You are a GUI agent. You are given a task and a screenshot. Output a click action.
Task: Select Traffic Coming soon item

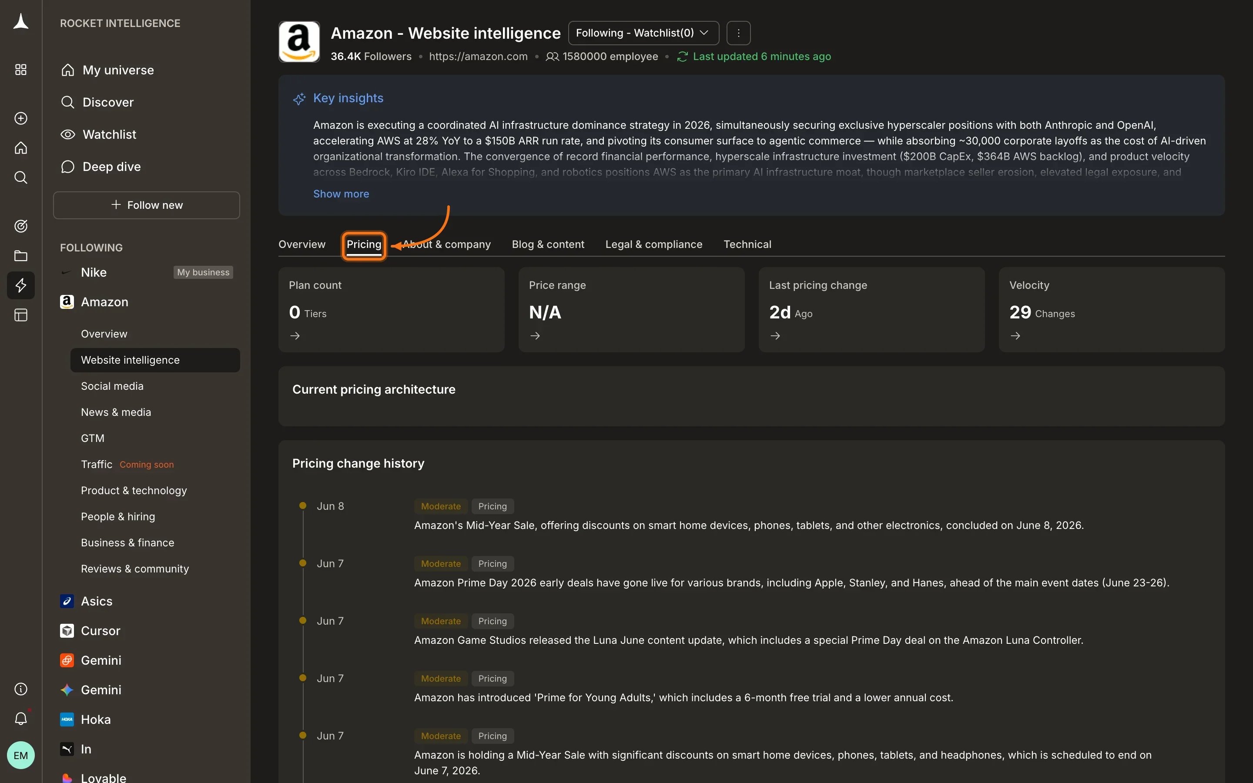(x=127, y=465)
